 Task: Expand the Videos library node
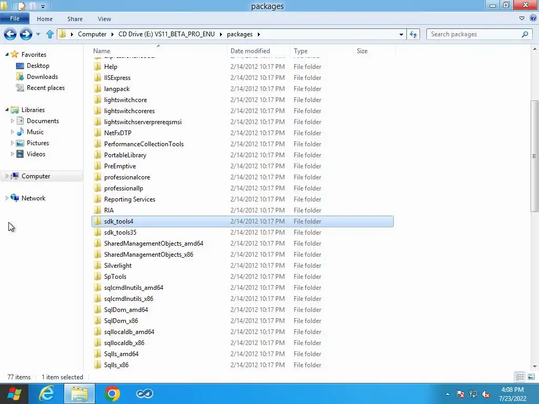pyautogui.click(x=13, y=154)
